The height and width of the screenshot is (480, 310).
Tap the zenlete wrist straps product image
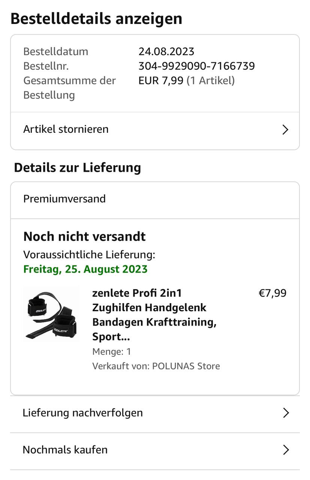tap(51, 314)
